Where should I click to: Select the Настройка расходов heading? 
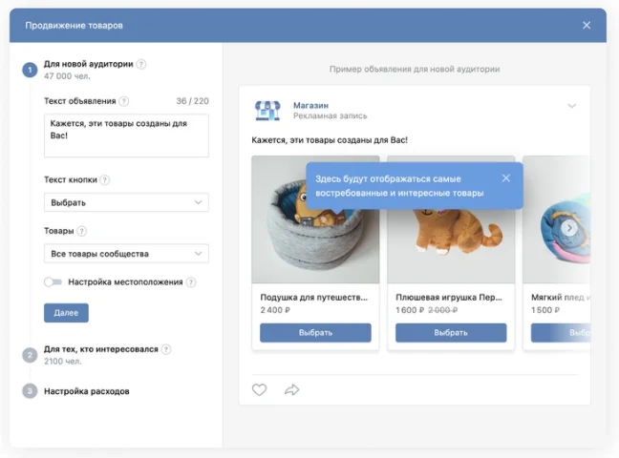click(x=87, y=391)
